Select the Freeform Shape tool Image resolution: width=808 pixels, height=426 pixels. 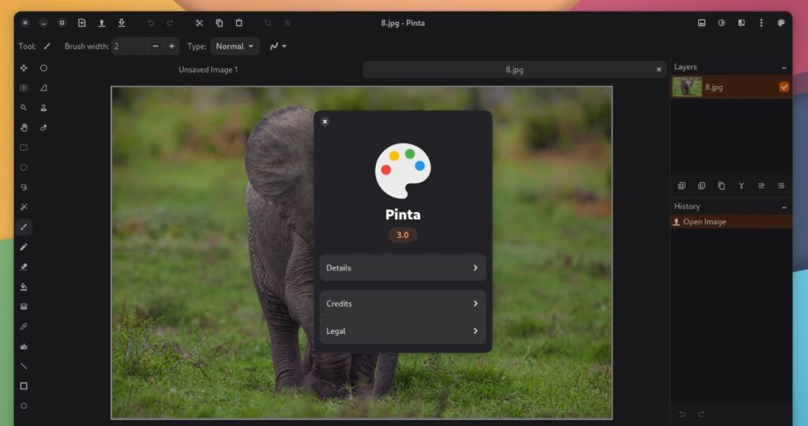[44, 88]
